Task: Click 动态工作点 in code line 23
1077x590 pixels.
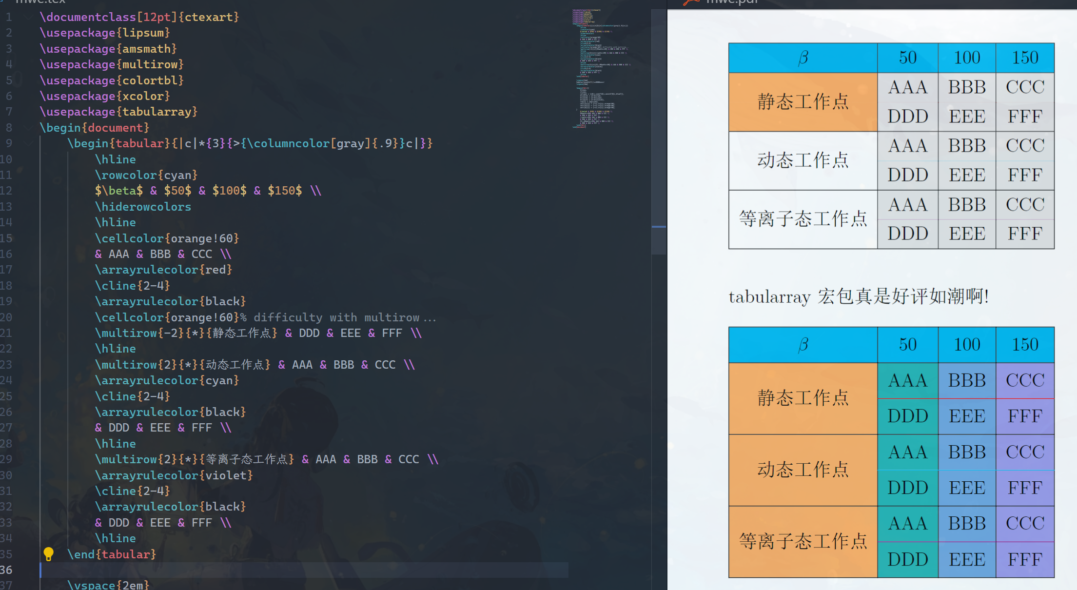Action: 235,365
